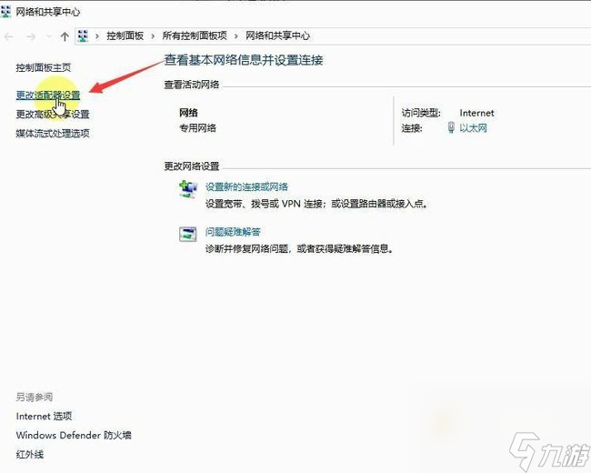Click the new connection setup icon
591x473 pixels.
(188, 189)
